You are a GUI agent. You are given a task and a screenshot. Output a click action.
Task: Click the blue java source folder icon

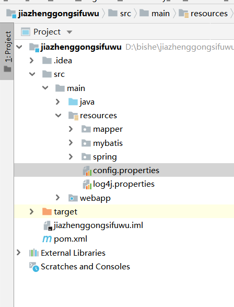tap(73, 102)
